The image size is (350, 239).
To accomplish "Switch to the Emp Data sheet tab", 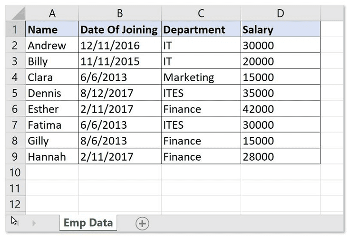I will [88, 223].
